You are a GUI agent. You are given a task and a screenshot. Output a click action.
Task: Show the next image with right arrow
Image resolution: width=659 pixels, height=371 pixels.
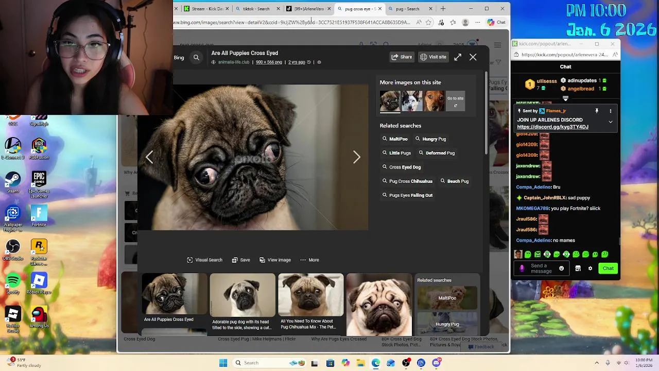pos(356,157)
